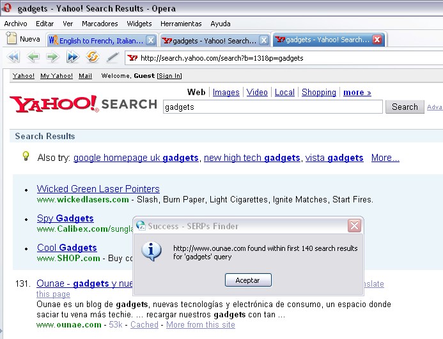This screenshot has height=339, width=443.
Task: Click SERPs Finder dialog title icon
Action: click(x=141, y=226)
